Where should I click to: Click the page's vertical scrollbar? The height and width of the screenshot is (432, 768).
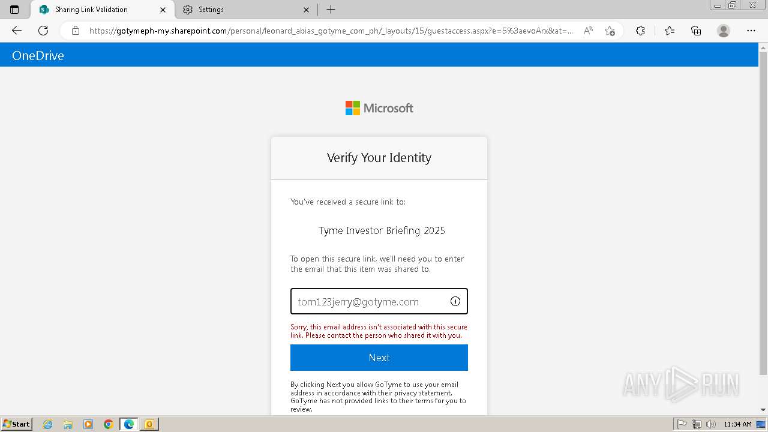coord(763,210)
